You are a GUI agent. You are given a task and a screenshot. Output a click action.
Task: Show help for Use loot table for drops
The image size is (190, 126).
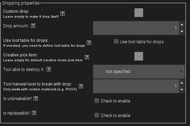tap(89, 43)
